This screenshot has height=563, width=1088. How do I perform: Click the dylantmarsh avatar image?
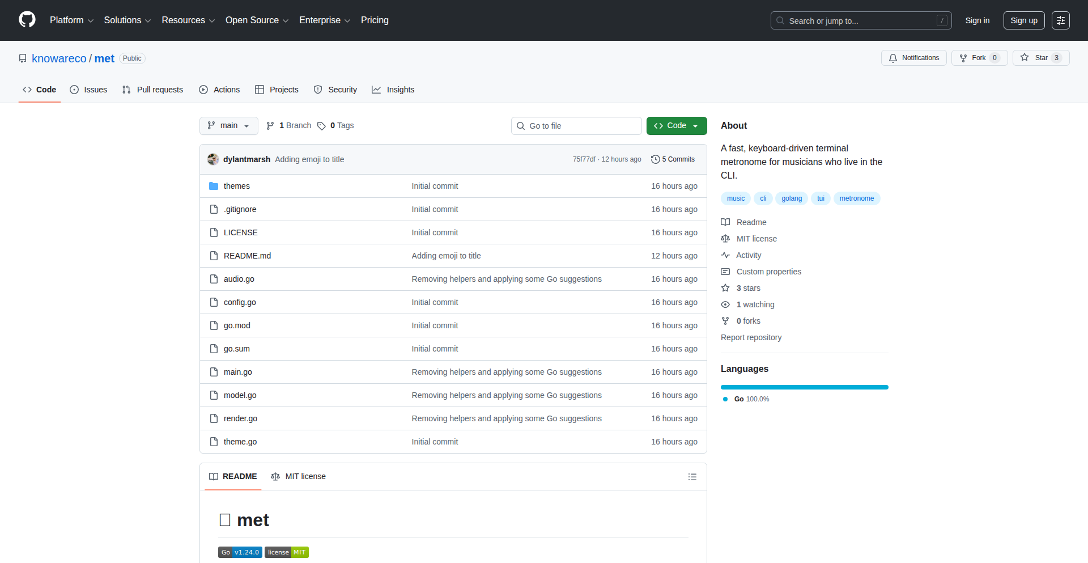(x=213, y=159)
